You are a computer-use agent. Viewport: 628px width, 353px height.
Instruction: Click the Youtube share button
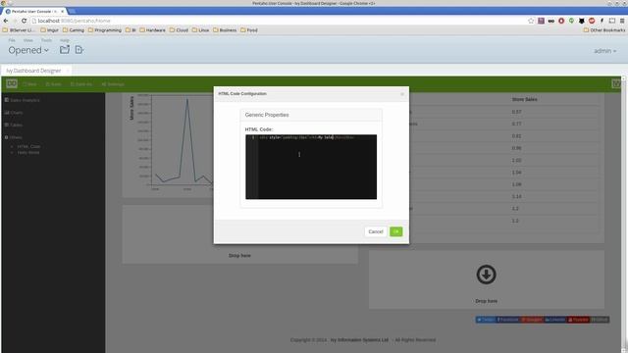tap(578, 320)
